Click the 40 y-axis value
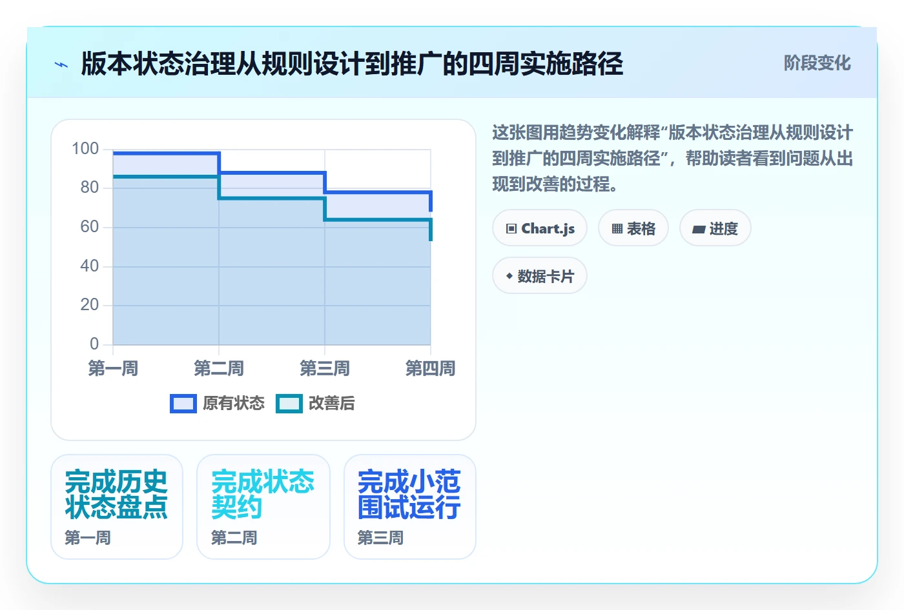 click(x=90, y=266)
